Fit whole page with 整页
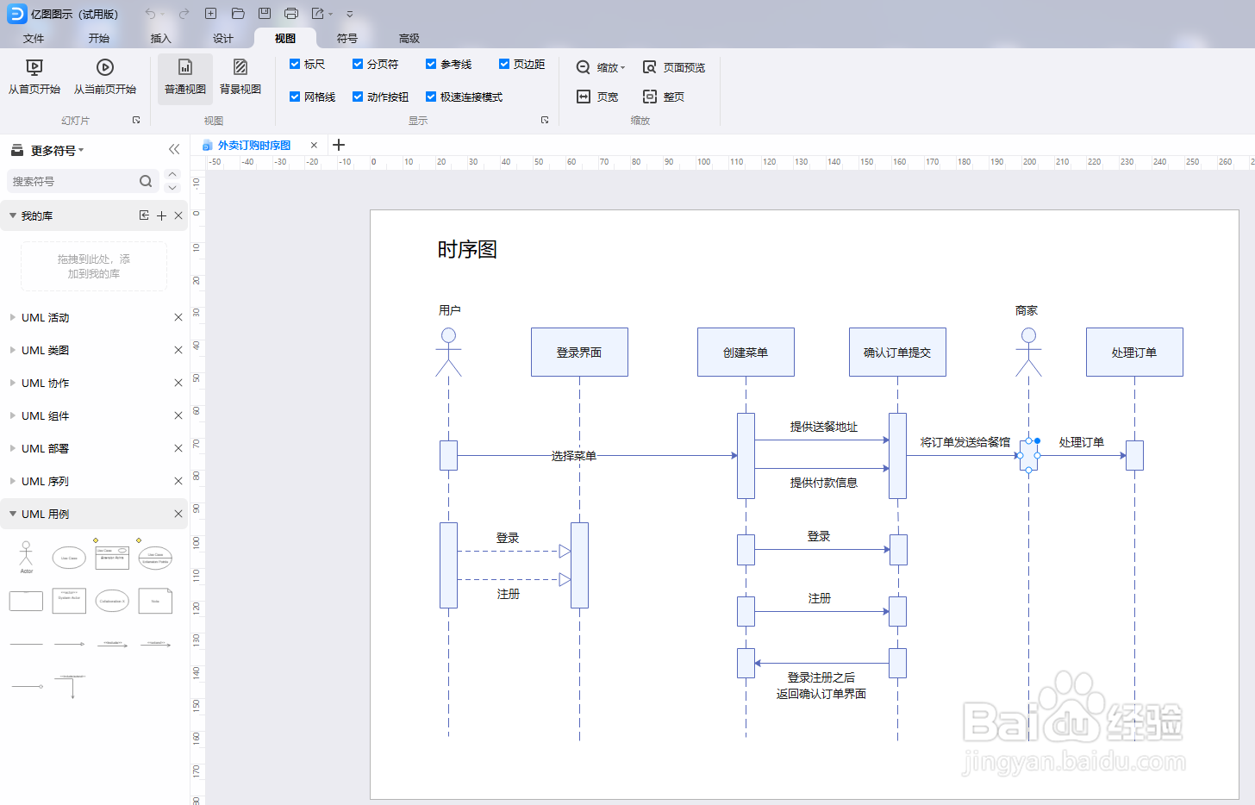Viewport: 1255px width, 805px height. point(664,97)
